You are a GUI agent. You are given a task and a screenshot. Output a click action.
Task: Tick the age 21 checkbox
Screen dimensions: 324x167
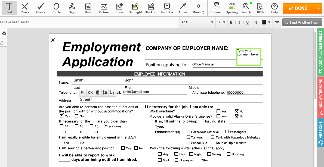pyautogui.click(x=91, y=131)
